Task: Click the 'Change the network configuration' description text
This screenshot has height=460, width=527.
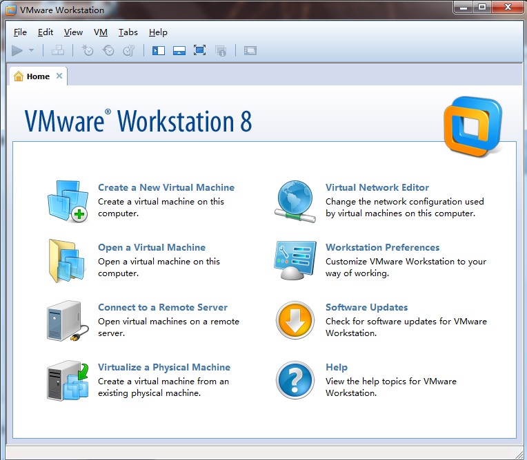Action: (x=405, y=207)
